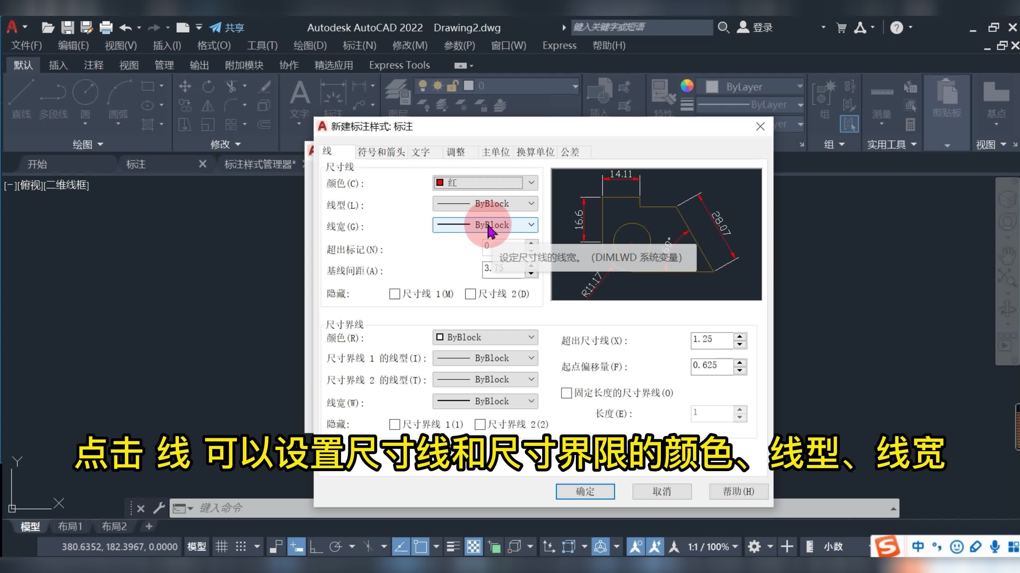
Task: Expand extension line 颜色(R) ByBlock dropdown
Action: click(x=485, y=337)
